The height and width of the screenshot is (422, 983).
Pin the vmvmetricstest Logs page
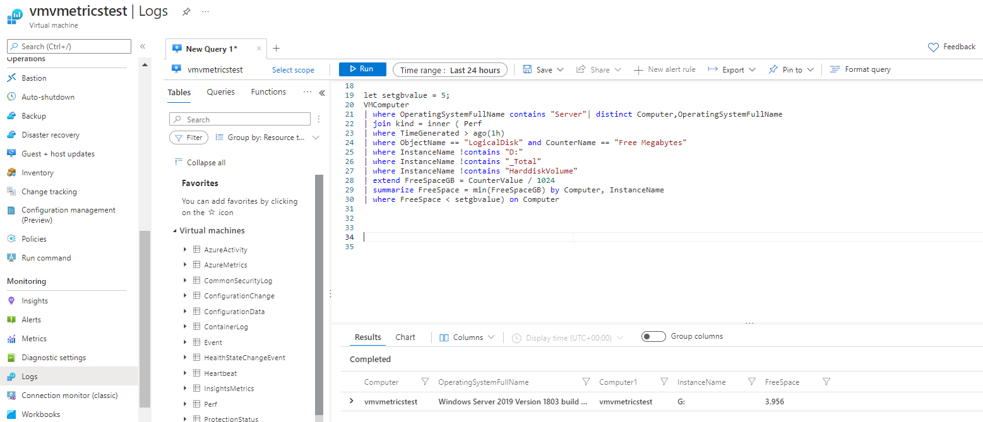(186, 11)
